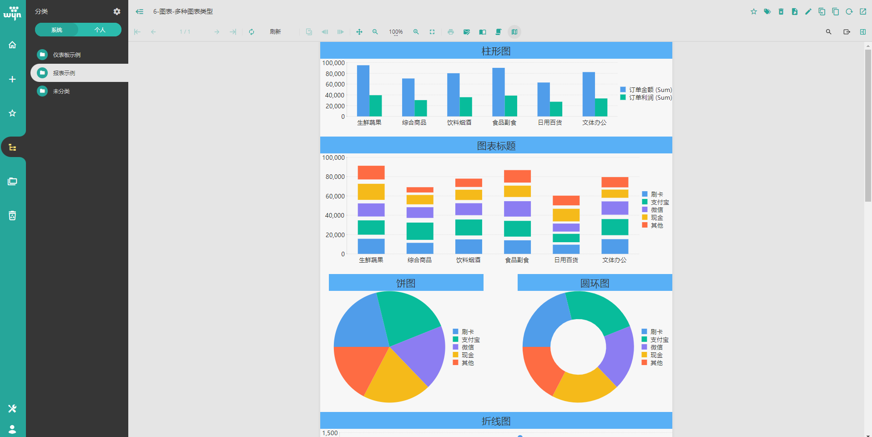Open the recycle bin sidebar icon
The image size is (872, 437).
(x=12, y=215)
